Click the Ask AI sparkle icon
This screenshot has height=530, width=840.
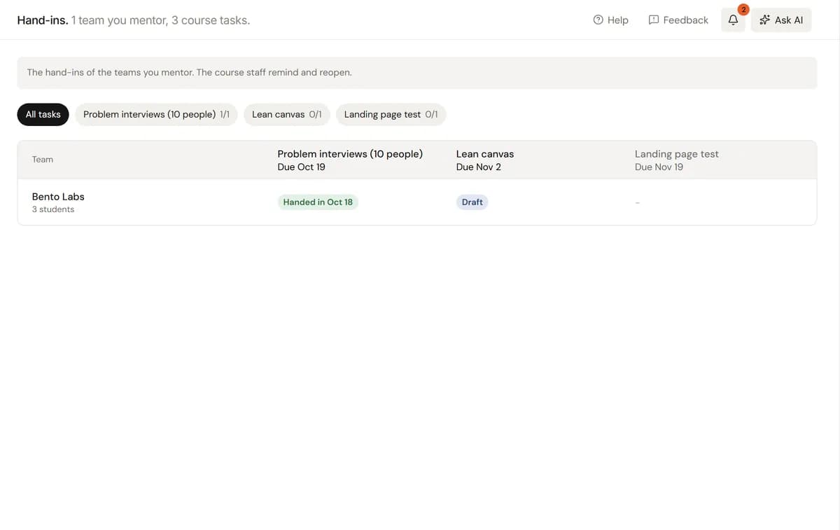point(765,20)
